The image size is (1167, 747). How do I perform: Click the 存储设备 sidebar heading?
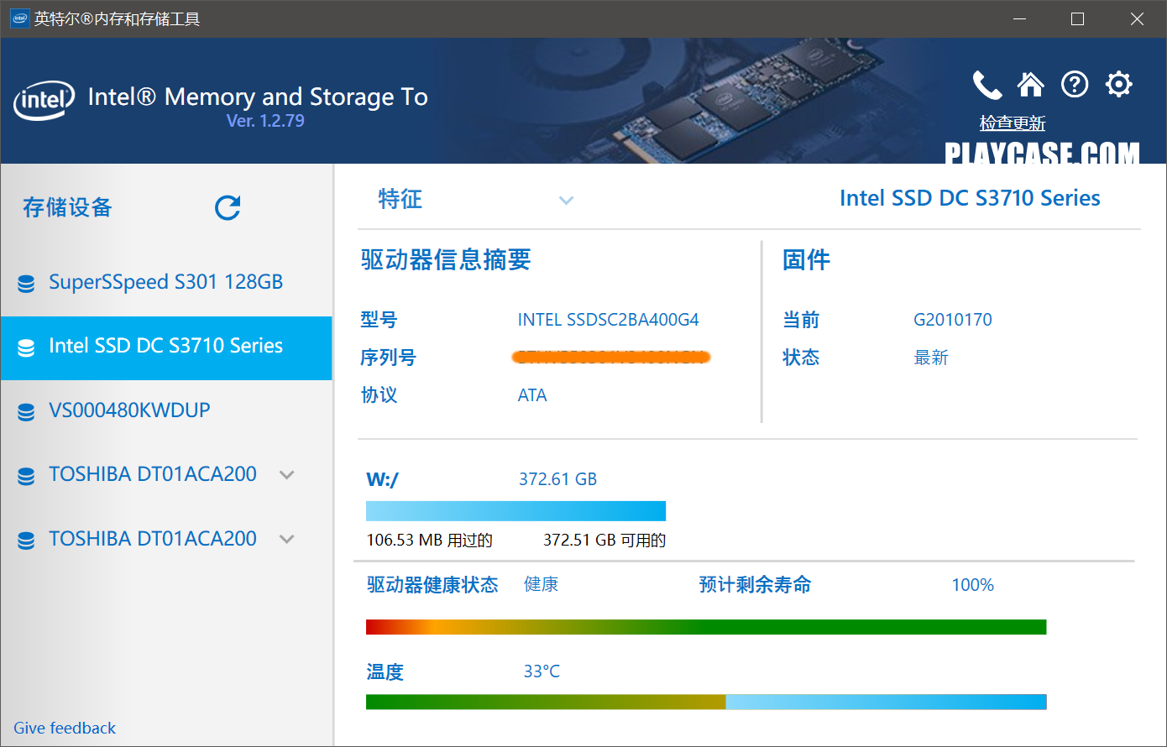[67, 207]
